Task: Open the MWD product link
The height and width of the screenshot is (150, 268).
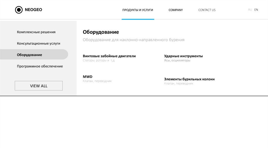Action: pyautogui.click(x=87, y=77)
